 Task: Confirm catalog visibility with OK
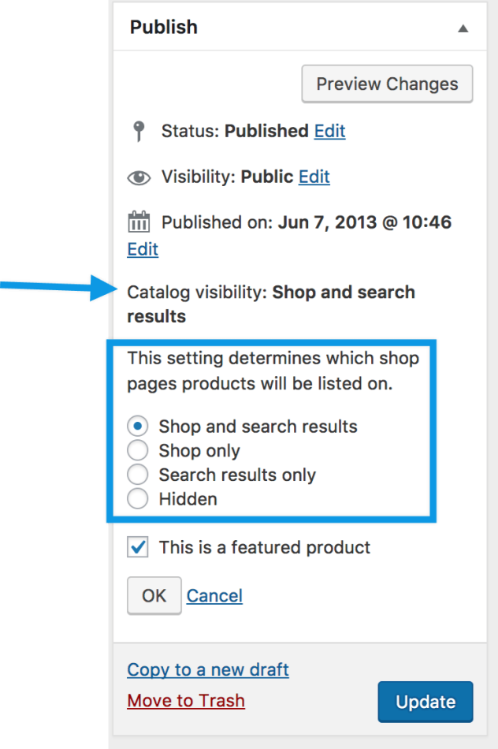tap(154, 595)
